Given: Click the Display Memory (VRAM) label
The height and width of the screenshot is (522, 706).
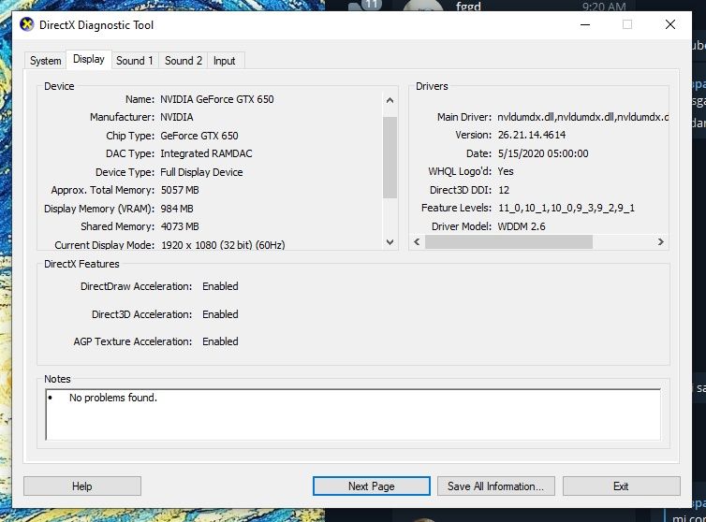Looking at the screenshot, I should pos(99,209).
